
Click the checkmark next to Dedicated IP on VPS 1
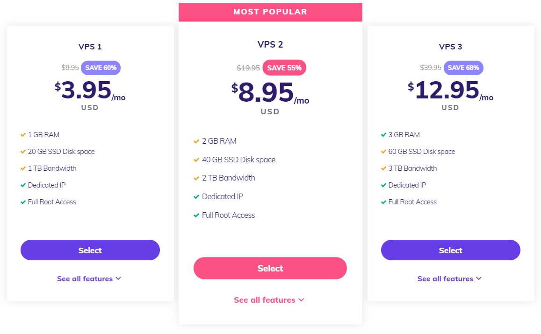coord(22,185)
